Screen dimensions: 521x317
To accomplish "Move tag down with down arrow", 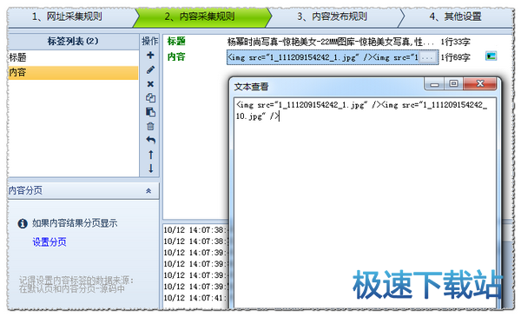I will 151,168.
